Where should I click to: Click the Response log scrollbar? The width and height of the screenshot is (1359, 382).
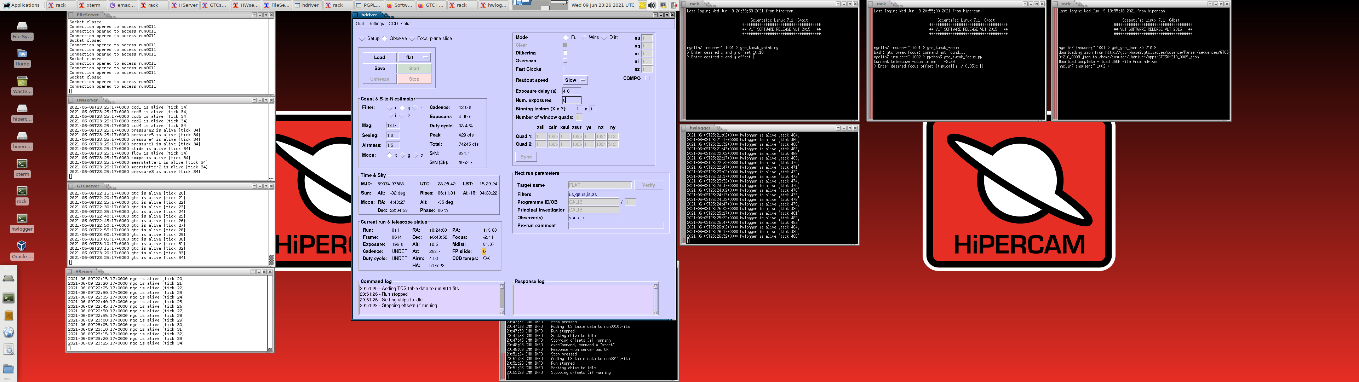tap(656, 300)
